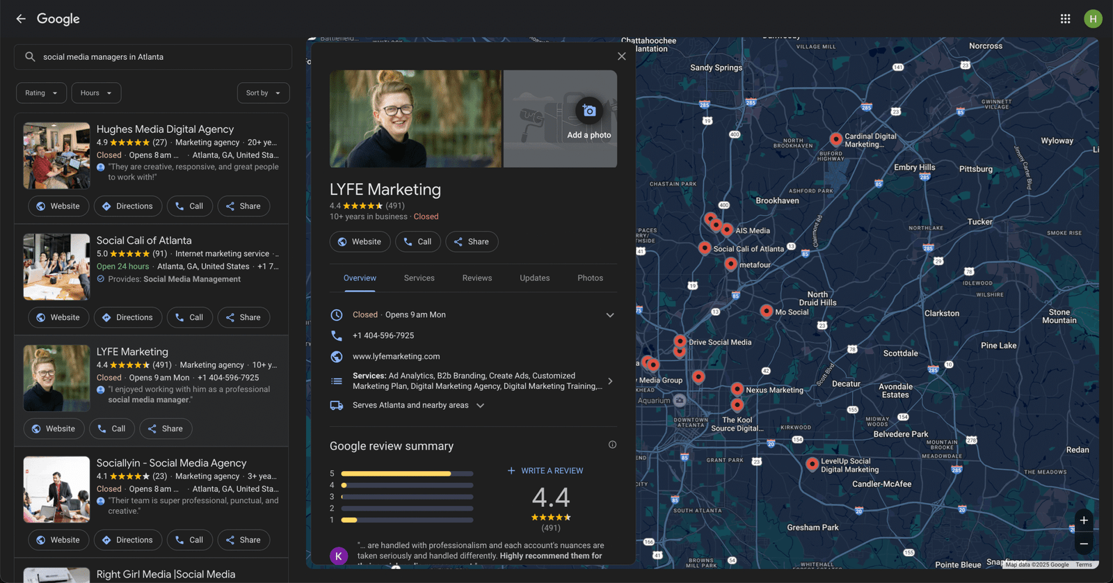Click the search field with Atlanta query
The image size is (1113, 583).
pos(153,57)
